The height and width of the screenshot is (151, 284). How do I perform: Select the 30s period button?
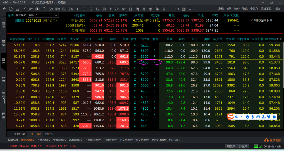point(71,9)
